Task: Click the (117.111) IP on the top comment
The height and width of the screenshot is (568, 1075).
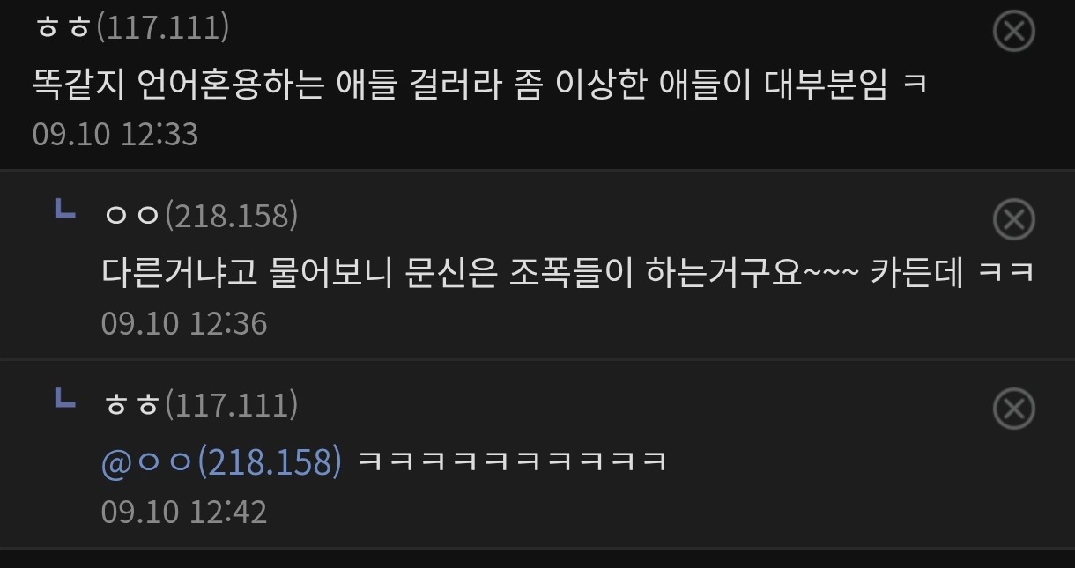Action: point(161,27)
